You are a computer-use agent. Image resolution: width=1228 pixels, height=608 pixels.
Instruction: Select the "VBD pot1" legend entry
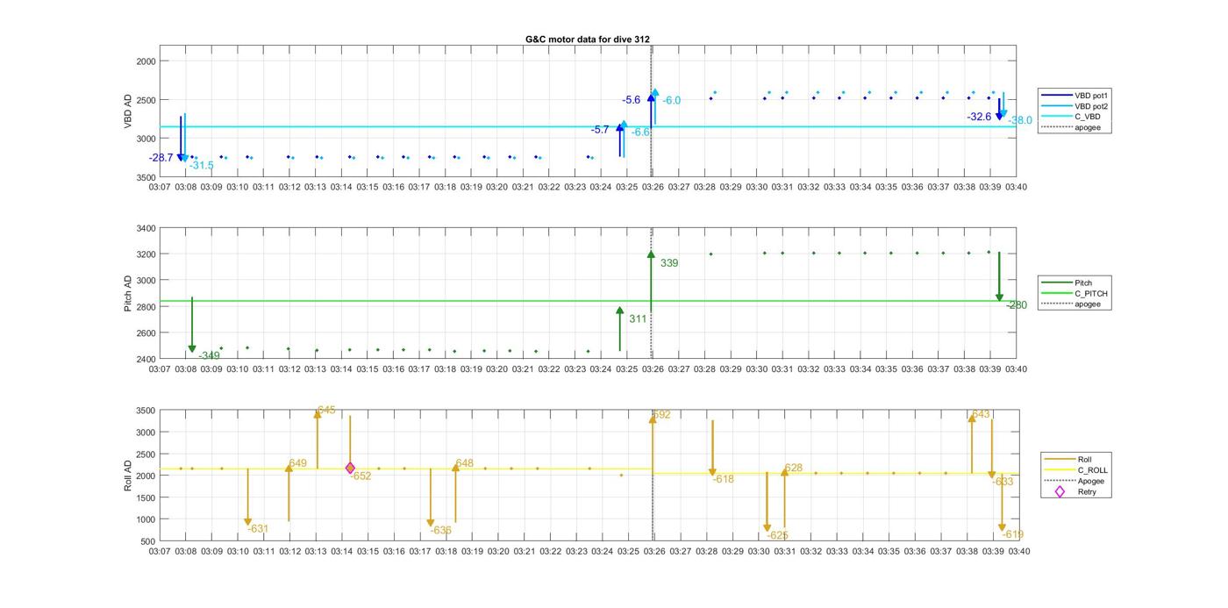[x=1074, y=95]
